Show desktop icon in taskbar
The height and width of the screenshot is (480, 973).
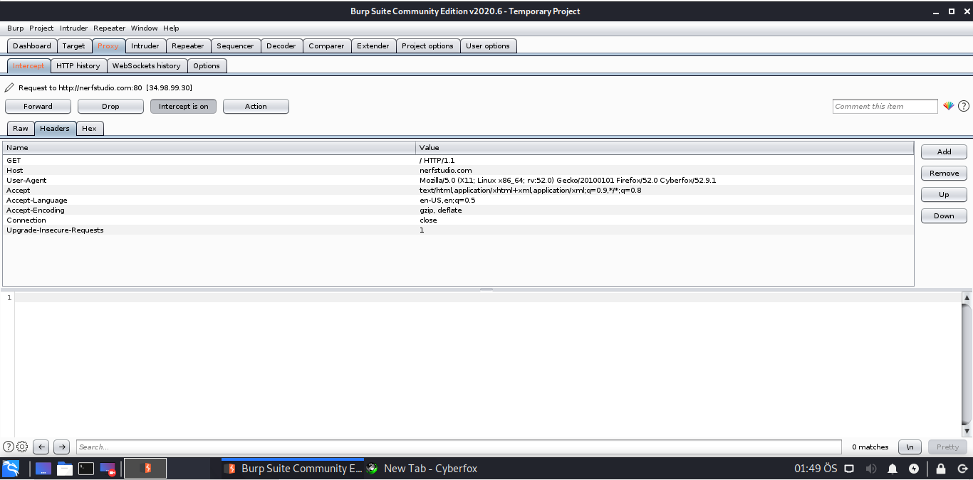click(x=43, y=469)
